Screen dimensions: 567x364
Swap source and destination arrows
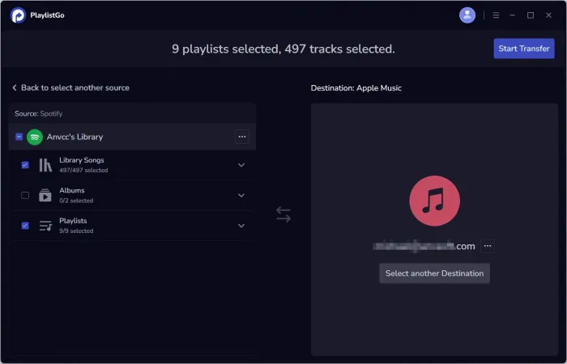[283, 214]
